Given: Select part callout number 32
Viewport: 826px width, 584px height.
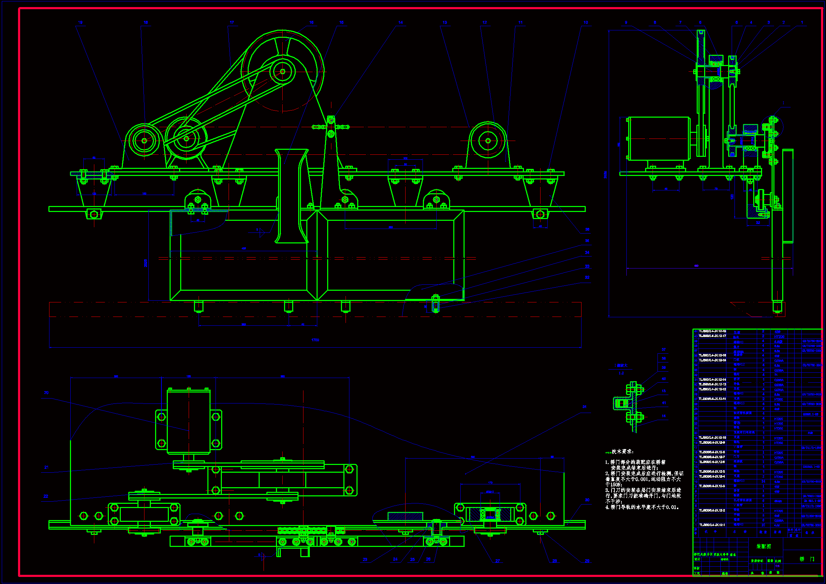Looking at the screenshot, I should tap(587, 277).
